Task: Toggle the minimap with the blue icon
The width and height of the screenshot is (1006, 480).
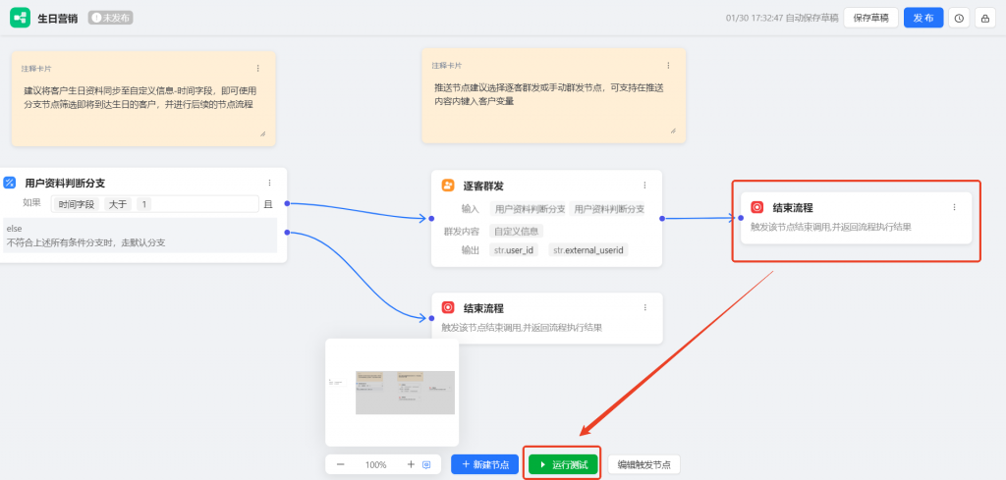Action: [426, 464]
